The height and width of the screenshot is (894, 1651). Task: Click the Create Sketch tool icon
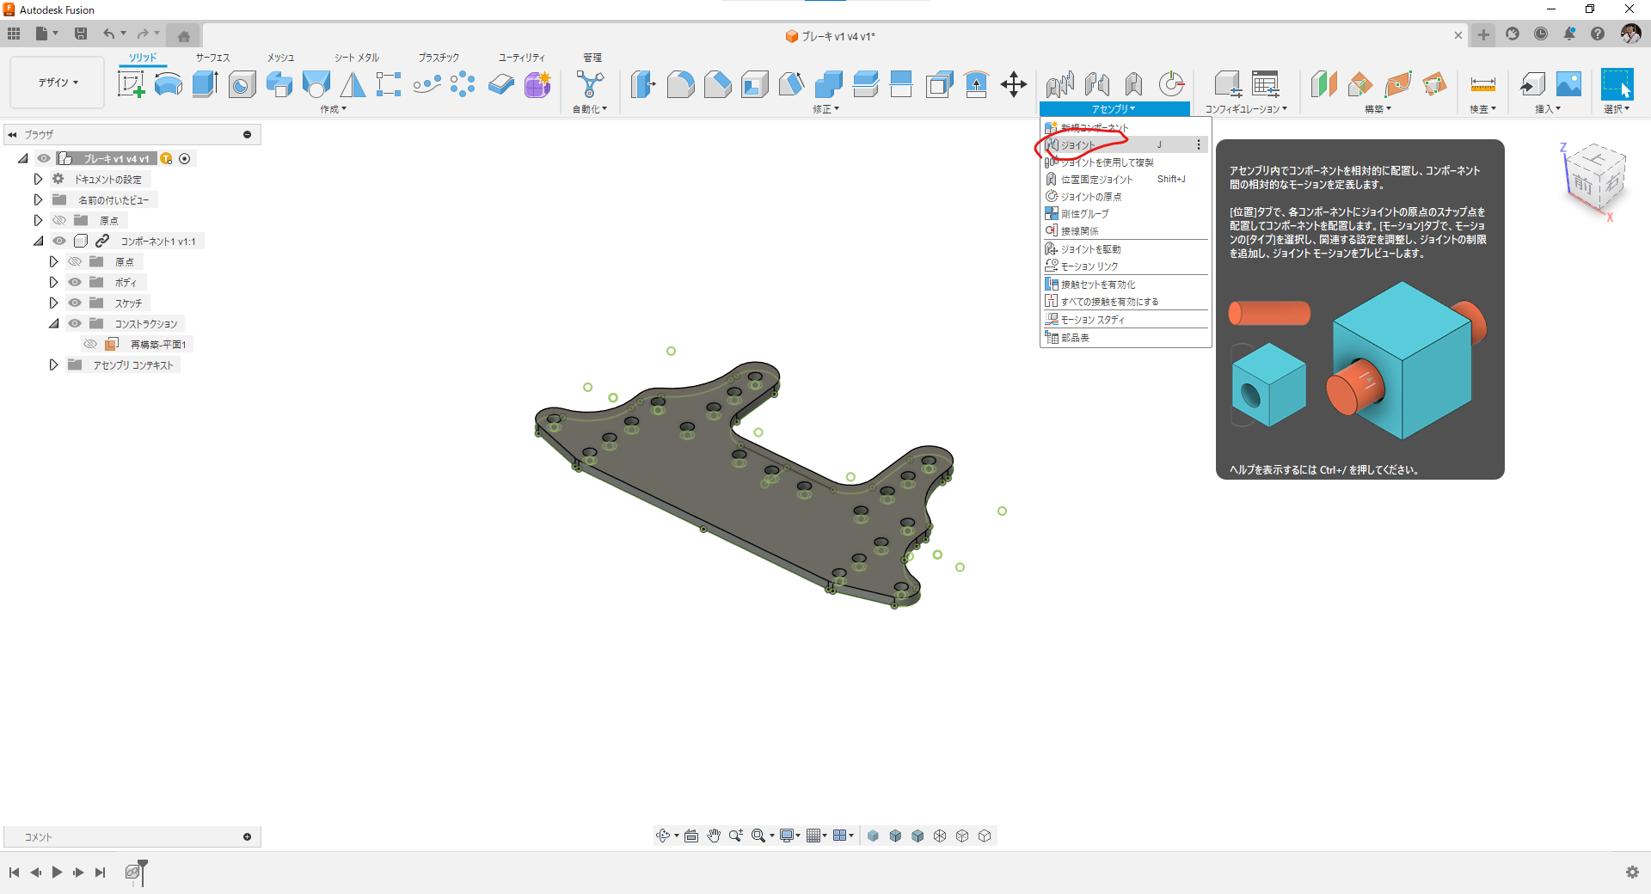click(131, 84)
